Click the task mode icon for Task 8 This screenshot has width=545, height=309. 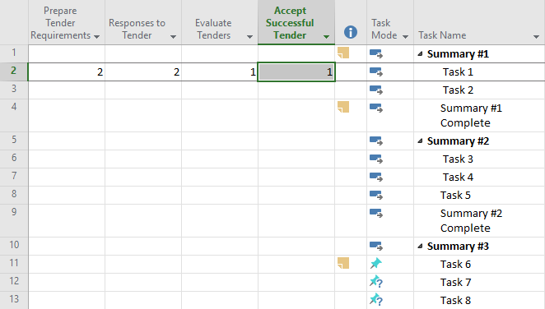click(375, 299)
